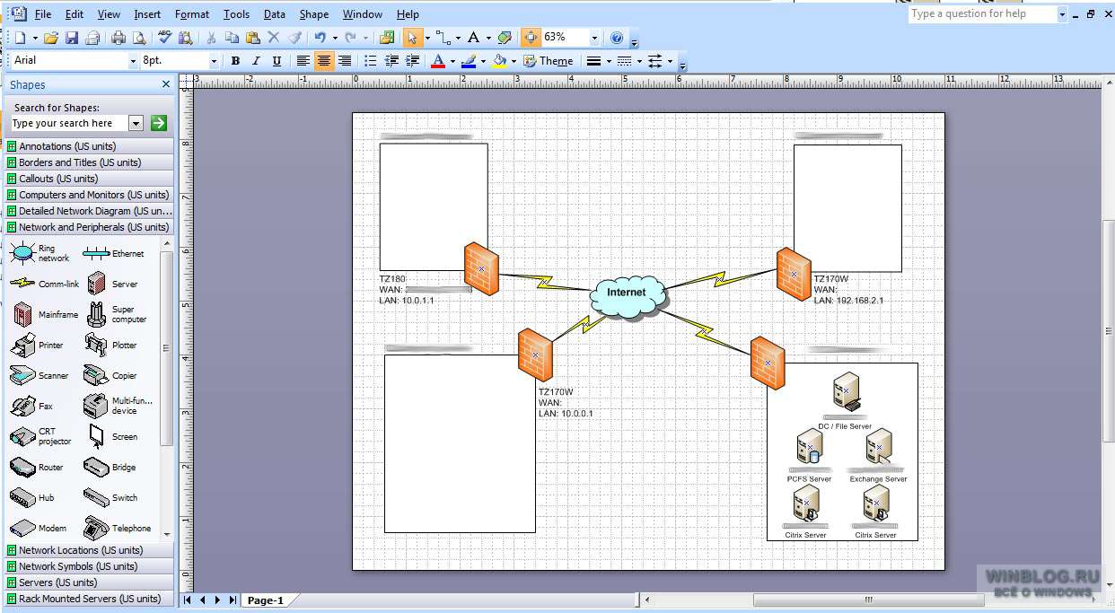Close the Shapes panel

coord(166,84)
